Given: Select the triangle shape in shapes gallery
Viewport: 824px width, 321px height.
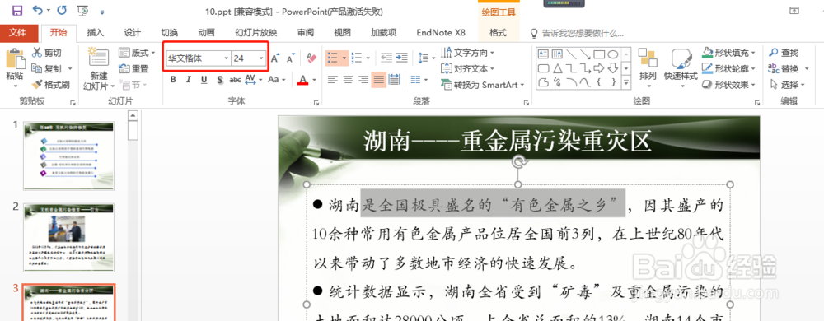Looking at the screenshot, I should click(x=558, y=68).
